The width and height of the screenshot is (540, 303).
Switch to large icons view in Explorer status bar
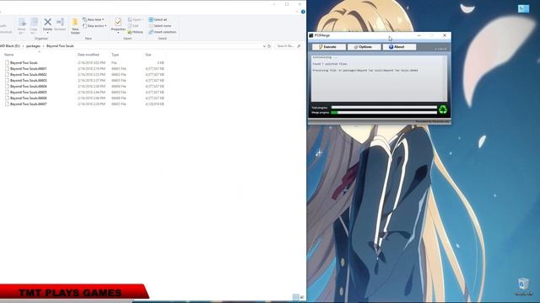pyautogui.click(x=302, y=297)
